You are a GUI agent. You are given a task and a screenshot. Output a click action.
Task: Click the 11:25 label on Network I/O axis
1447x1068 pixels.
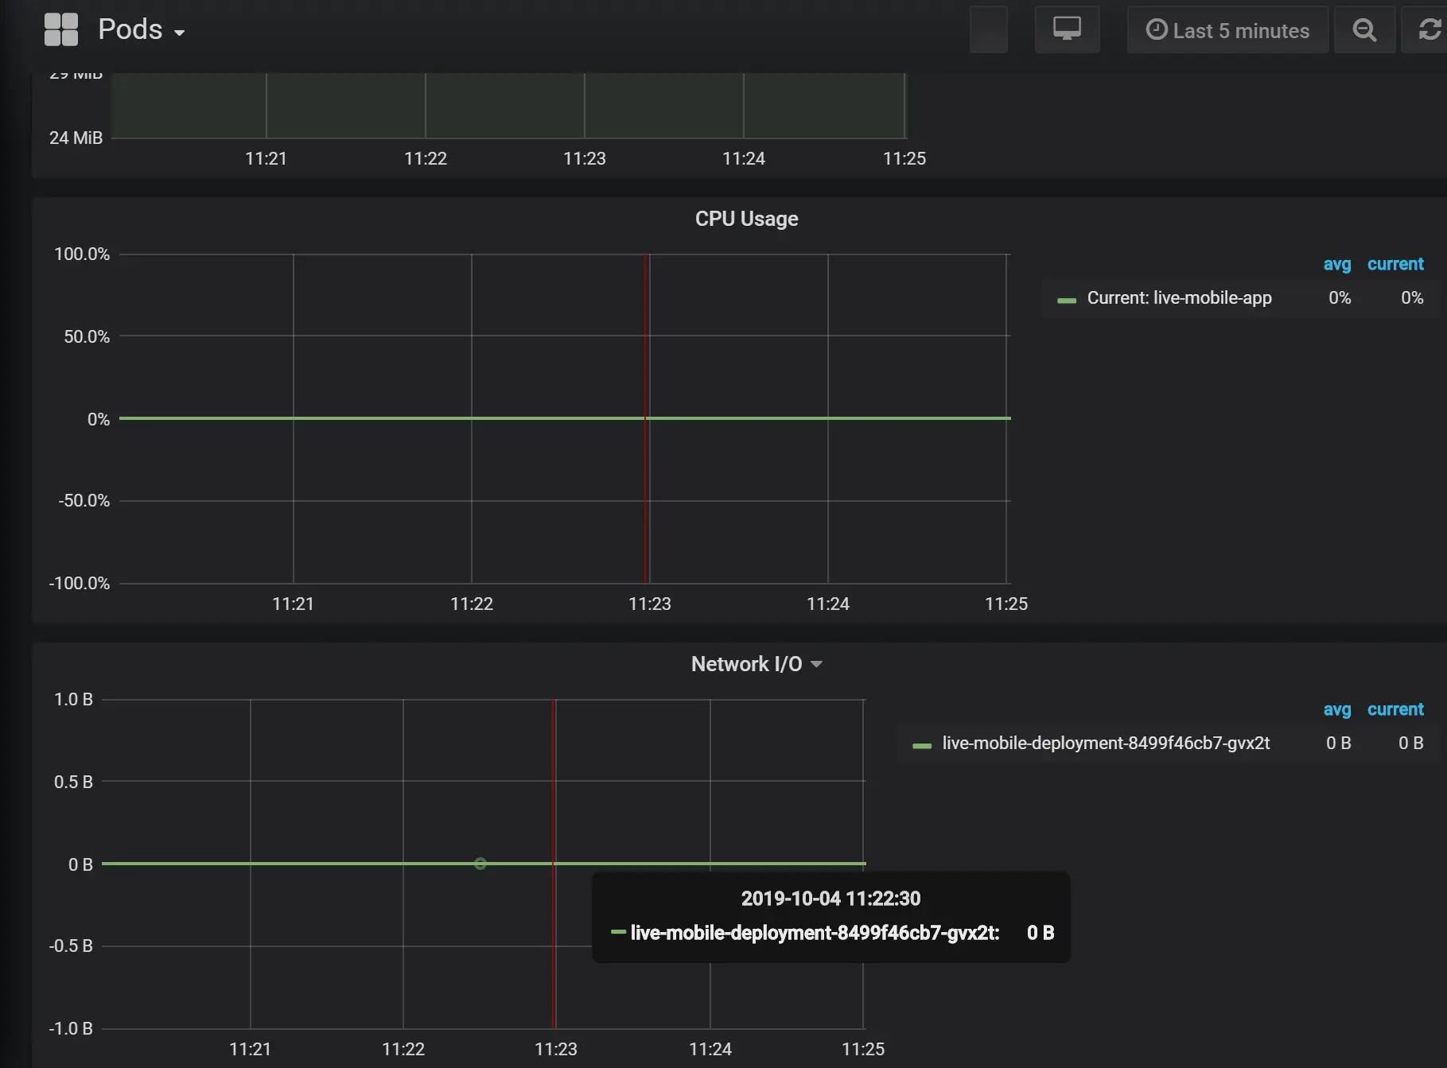862,1050
